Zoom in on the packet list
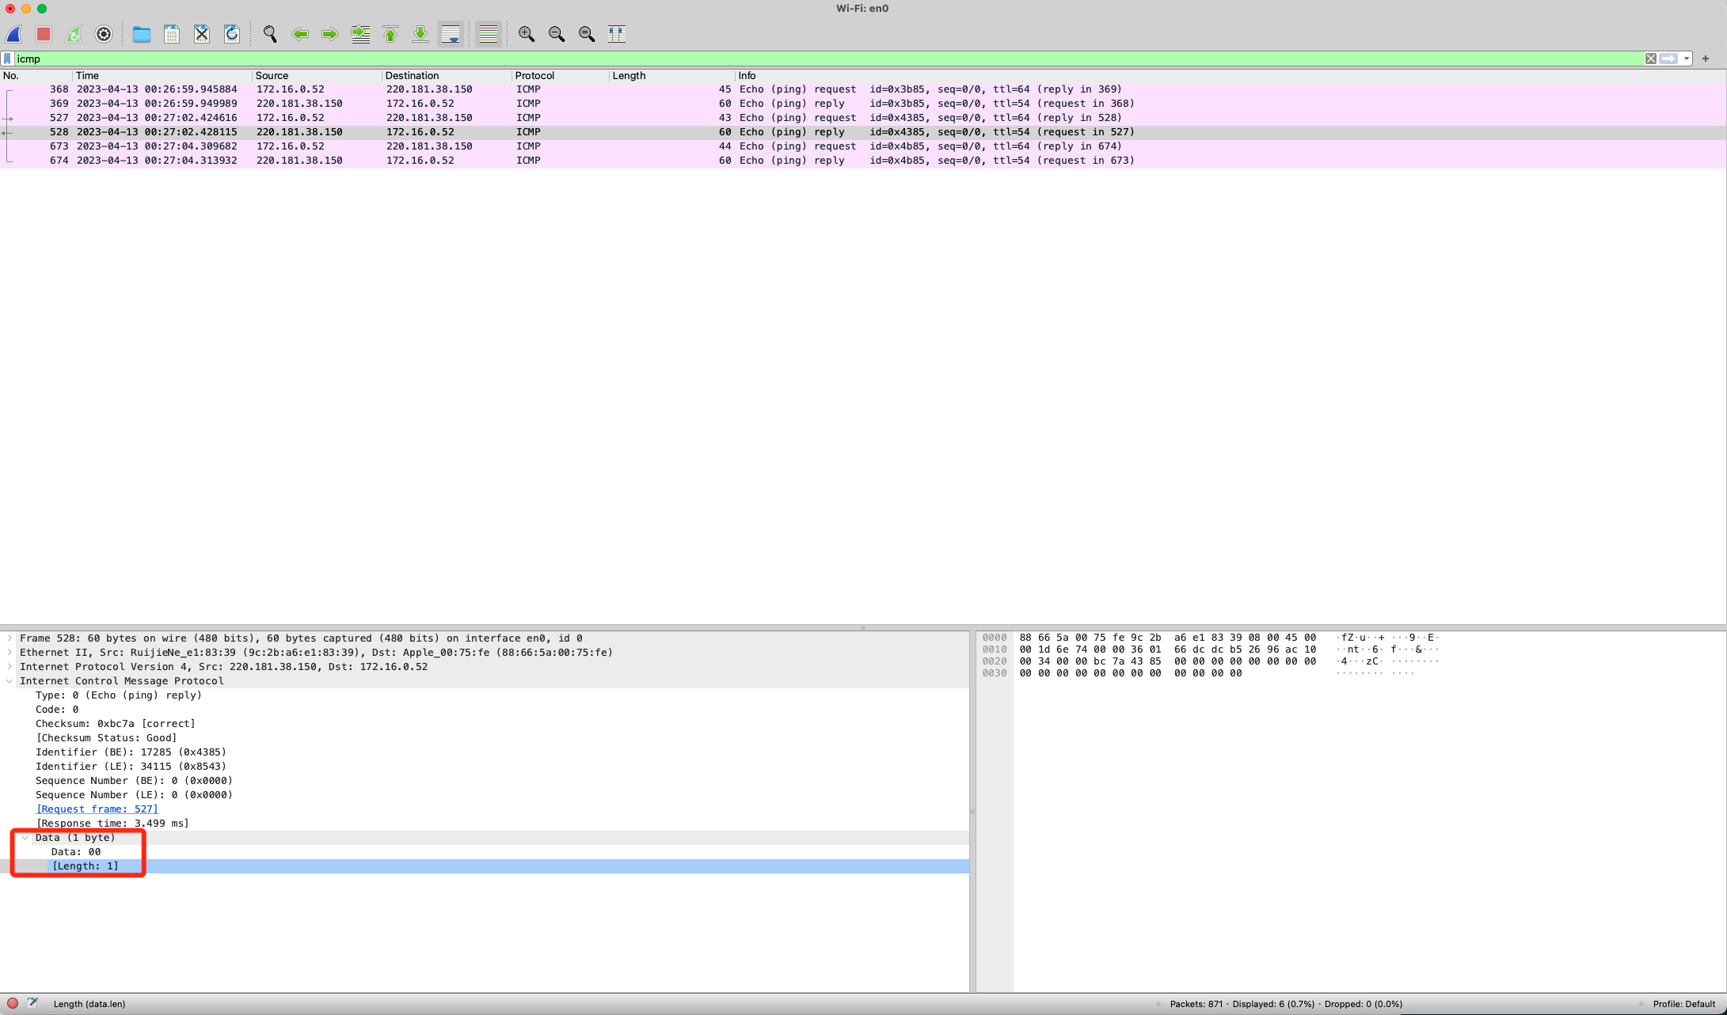The image size is (1727, 1015). (526, 34)
